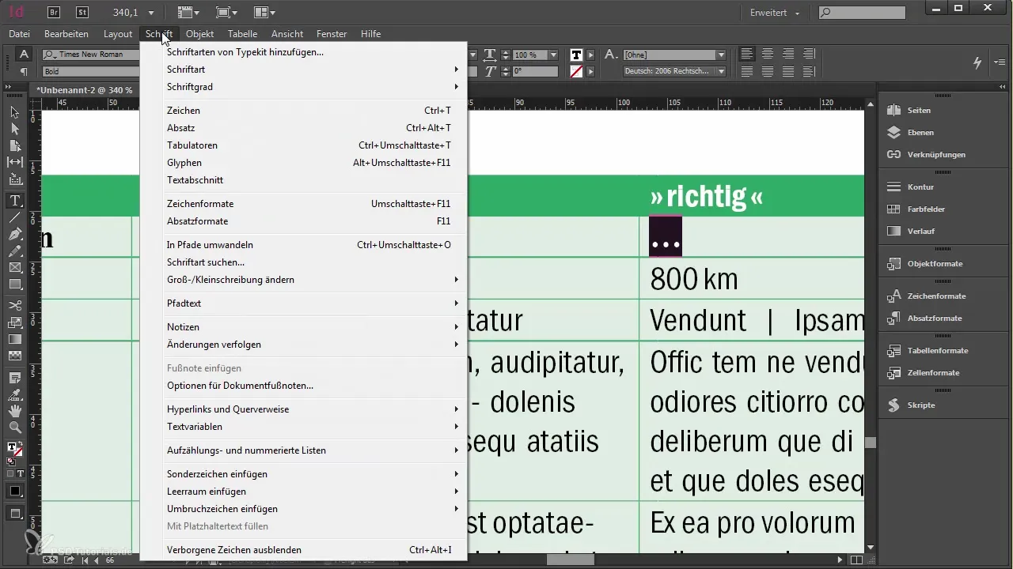Open the Seiten panel
The width and height of the screenshot is (1013, 569).
918,111
